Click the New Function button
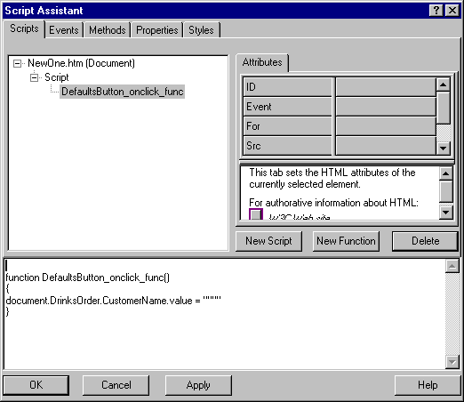Image resolution: width=464 pixels, height=402 pixels. pos(346,241)
